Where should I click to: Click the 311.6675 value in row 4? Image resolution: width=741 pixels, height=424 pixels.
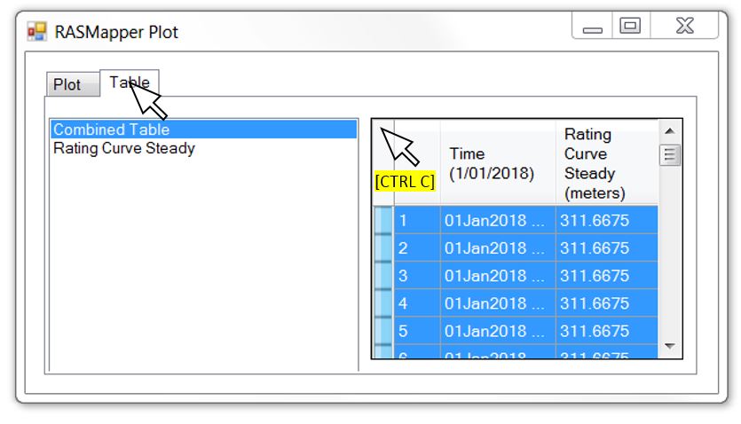(607, 303)
